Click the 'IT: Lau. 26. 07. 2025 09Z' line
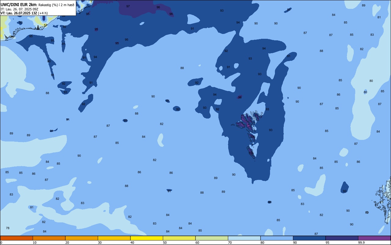 [x=19, y=9]
